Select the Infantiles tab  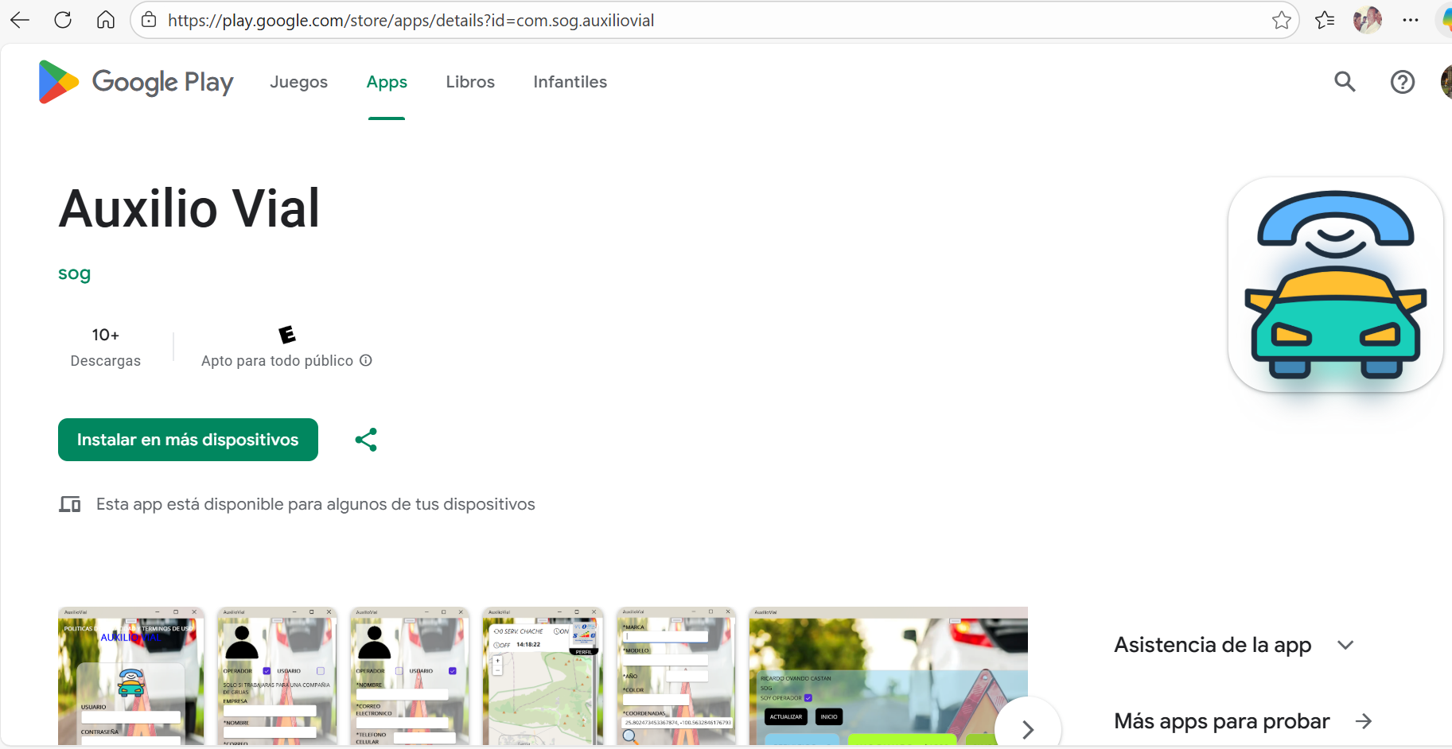pos(570,82)
